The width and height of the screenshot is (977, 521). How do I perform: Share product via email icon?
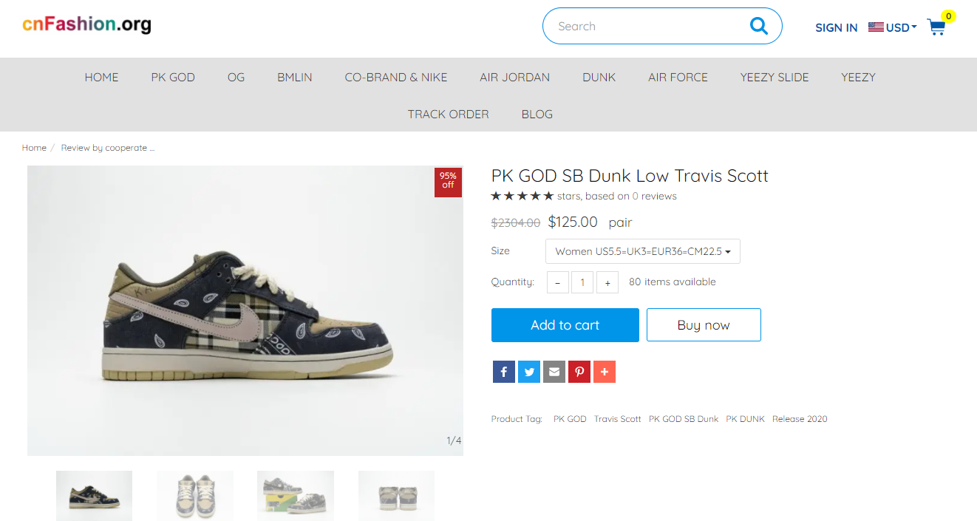click(x=554, y=372)
